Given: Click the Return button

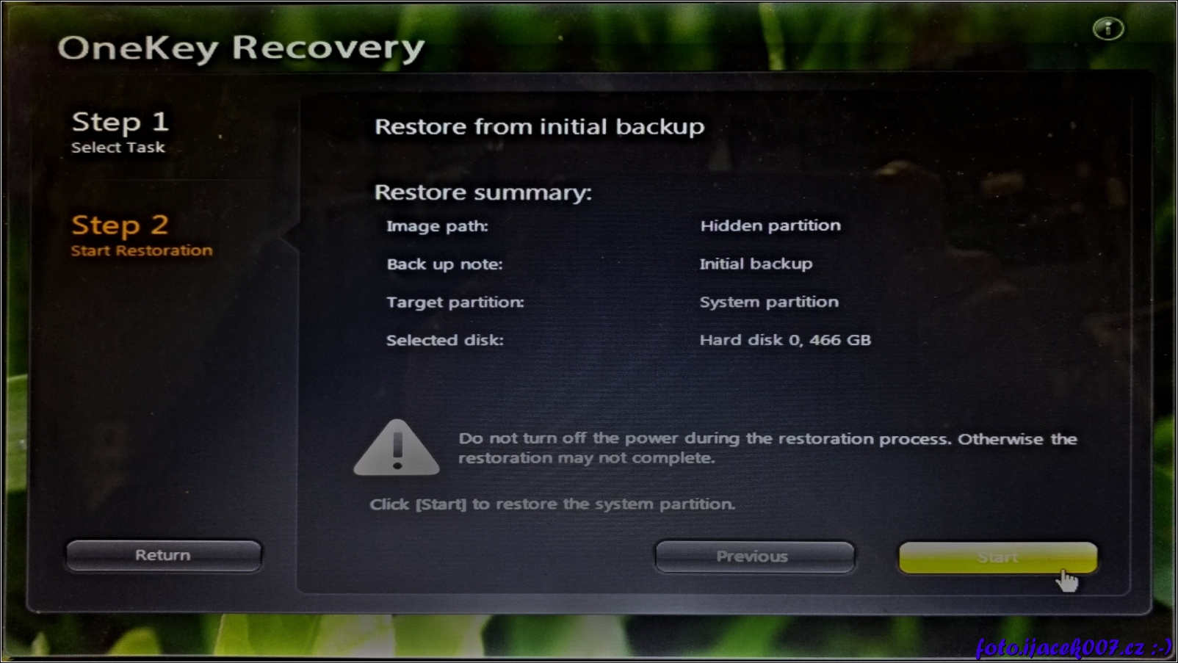Looking at the screenshot, I should coord(163,555).
